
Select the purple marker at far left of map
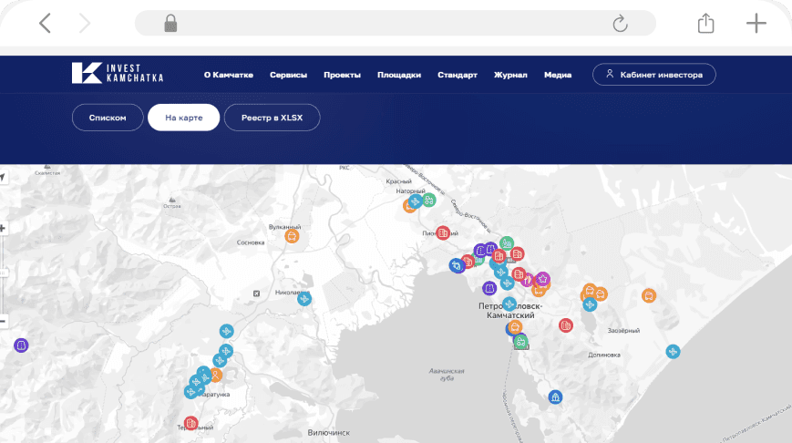(x=22, y=345)
